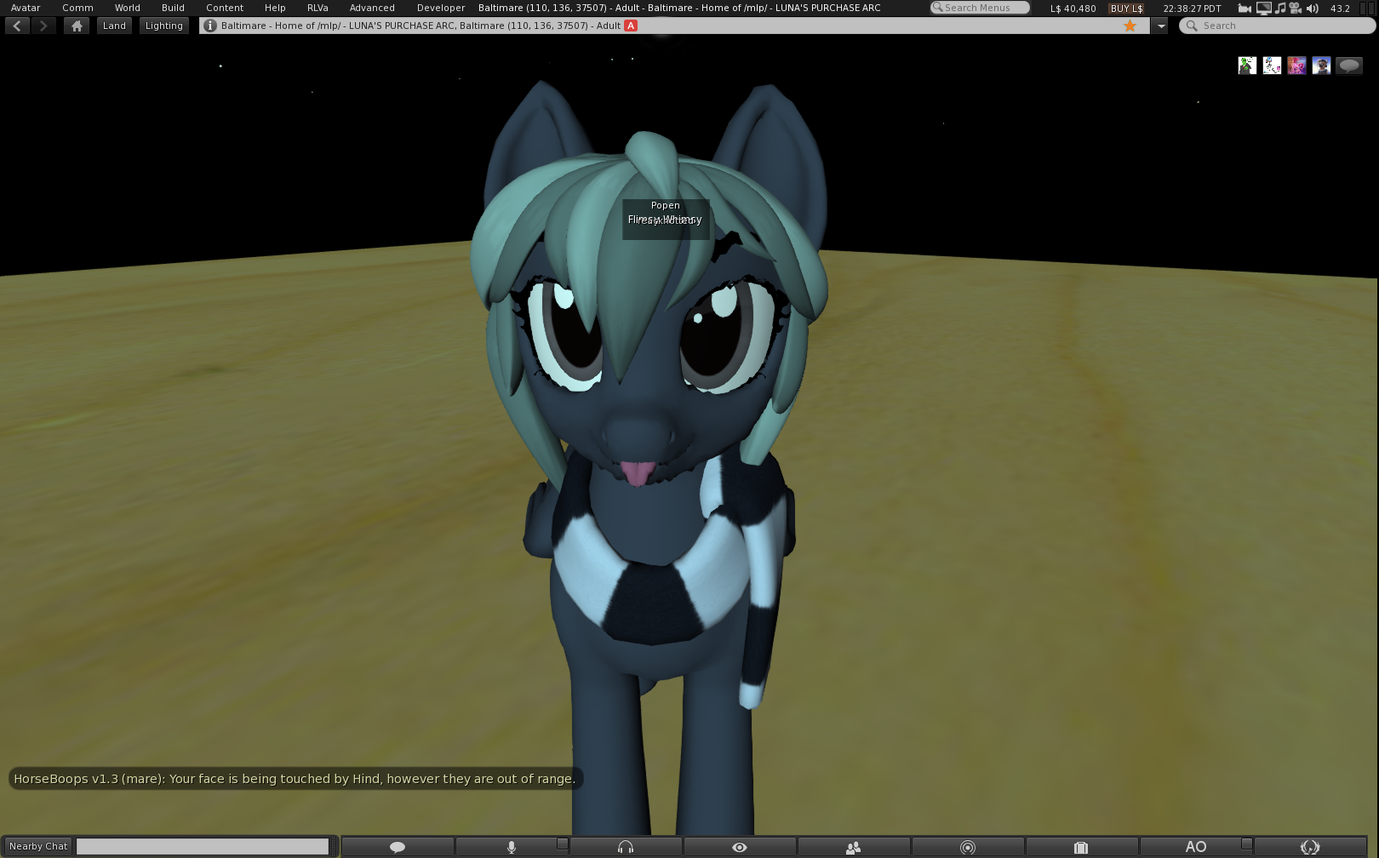Click the rightmost circular arrows toolbar icon
Viewport: 1379px width, 858px height.
pyautogui.click(x=1310, y=847)
